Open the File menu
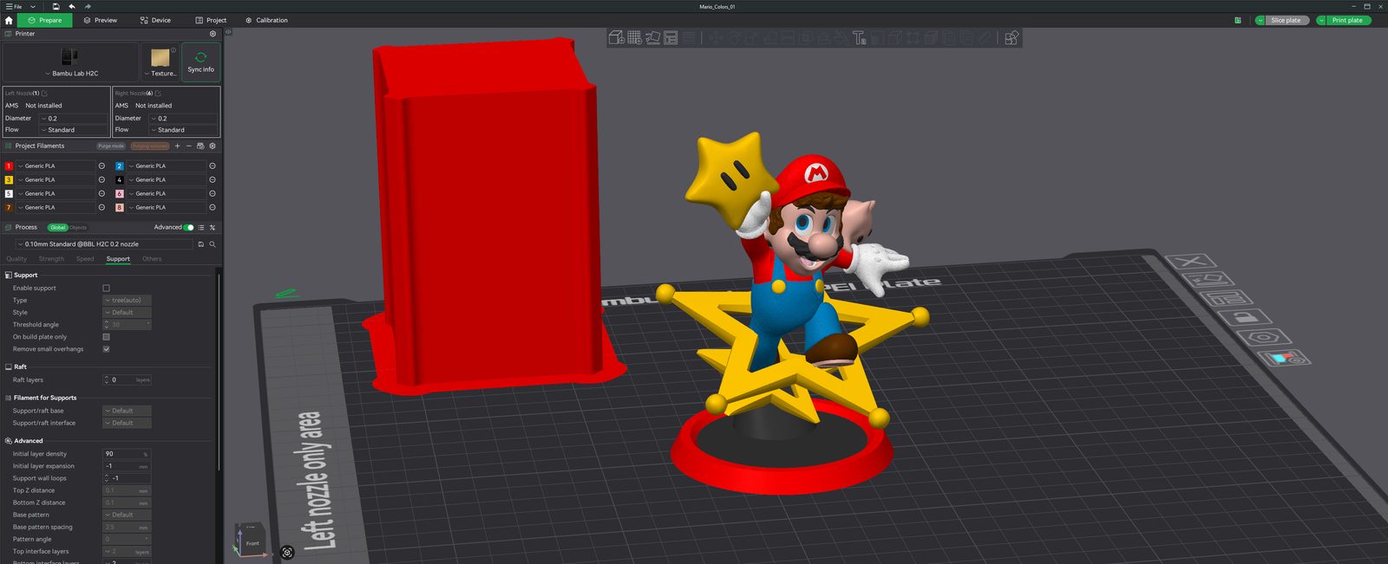The width and height of the screenshot is (1388, 564). pos(15,6)
